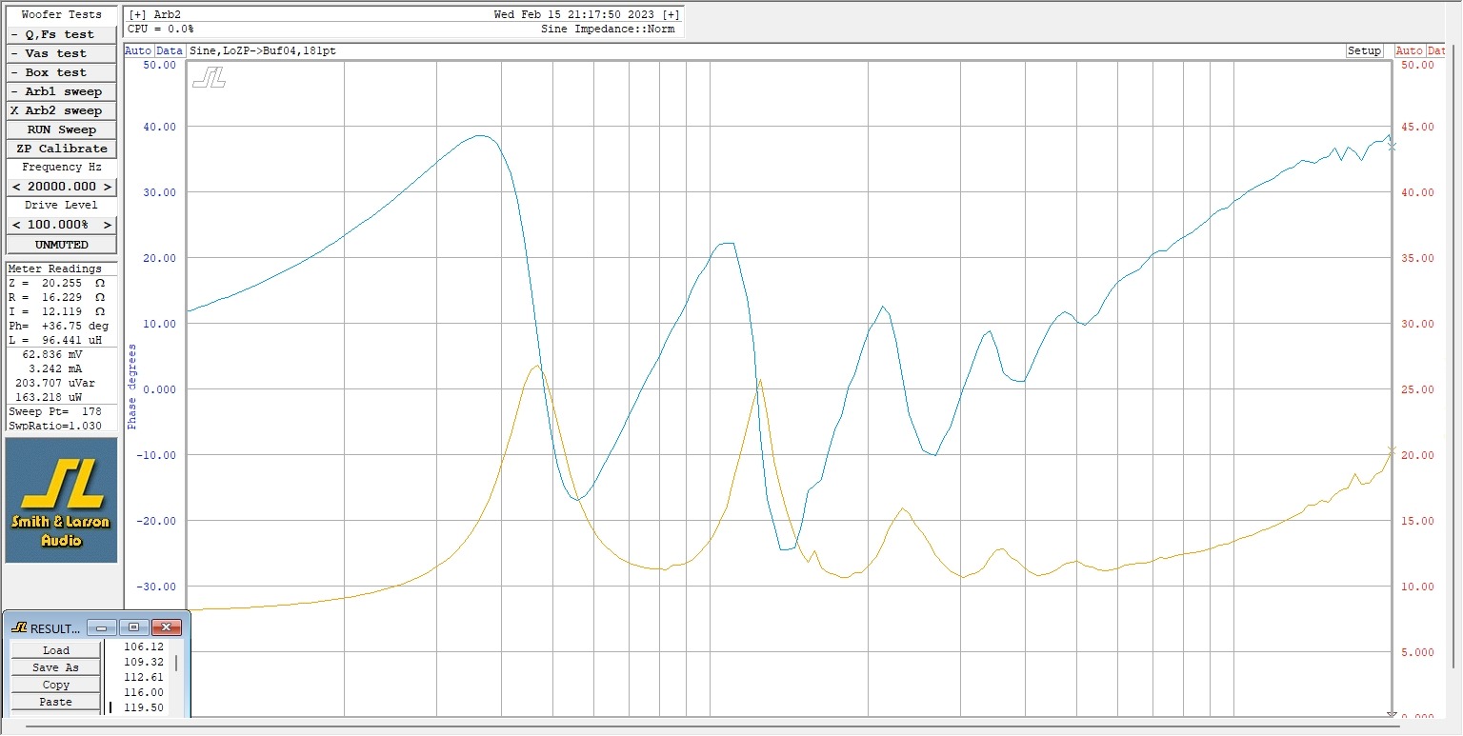Image resolution: width=1463 pixels, height=736 pixels.
Task: Click Paste in the RESULT window
Action: 55,702
